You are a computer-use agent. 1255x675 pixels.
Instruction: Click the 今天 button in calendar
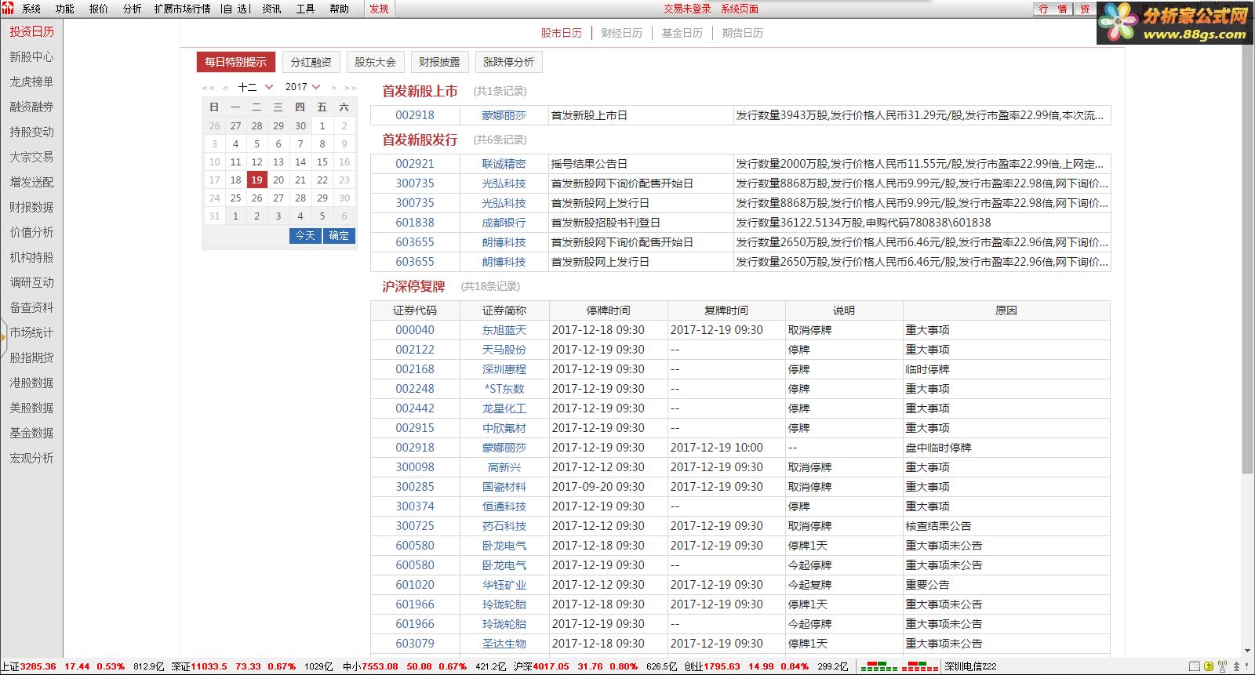[x=305, y=235]
